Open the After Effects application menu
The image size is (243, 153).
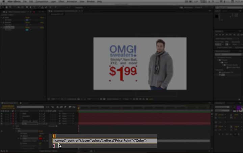pos(14,1)
